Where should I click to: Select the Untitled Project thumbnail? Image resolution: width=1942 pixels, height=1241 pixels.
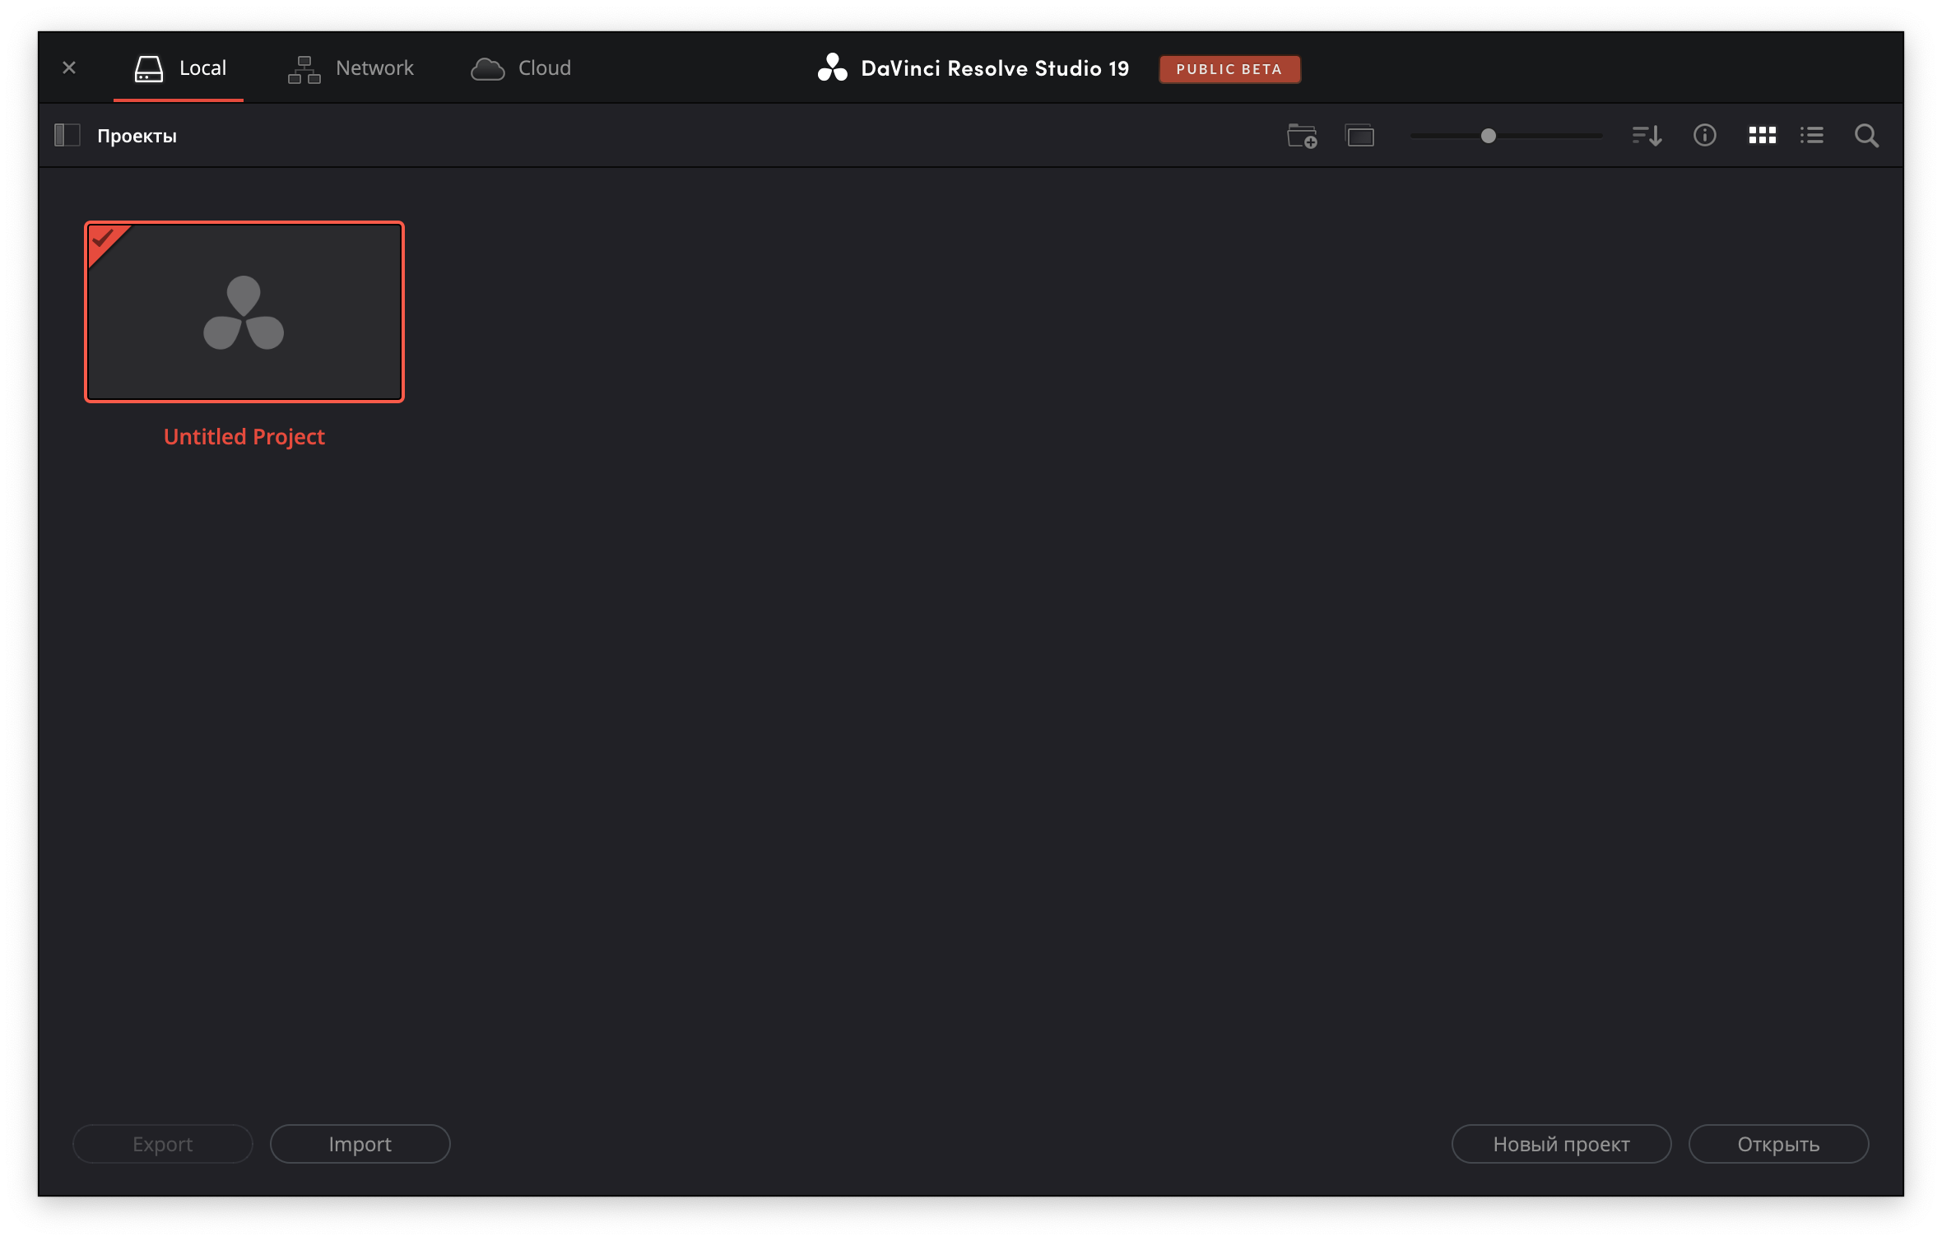[244, 313]
